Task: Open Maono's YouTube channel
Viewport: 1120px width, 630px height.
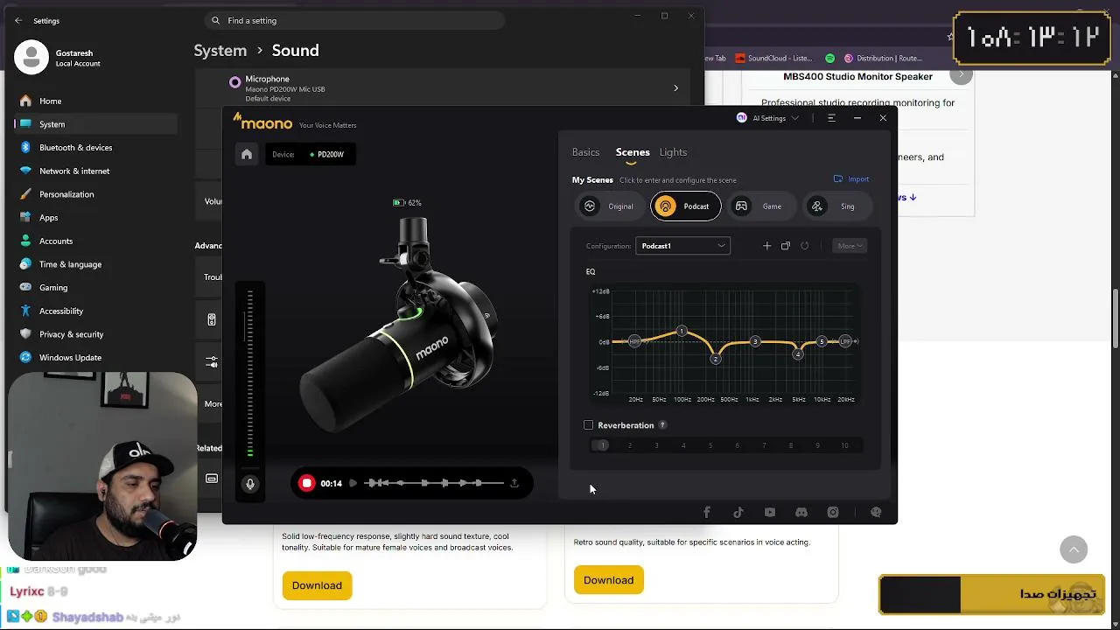Action: point(770,513)
